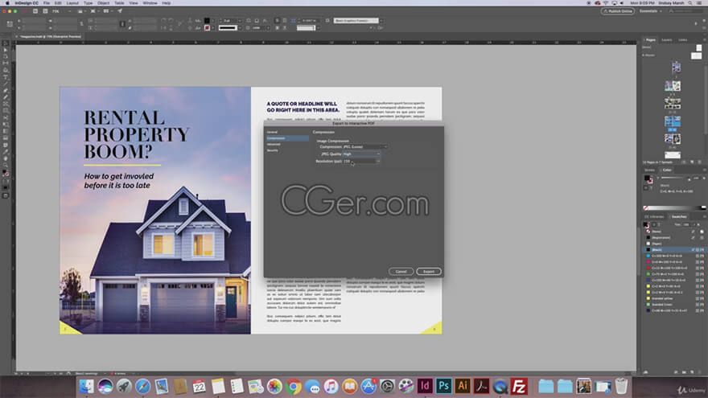
Task: Open Finder from the Dock
Action: tap(86, 386)
